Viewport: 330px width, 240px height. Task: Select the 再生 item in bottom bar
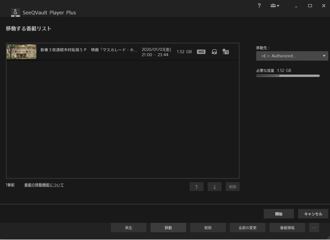[129, 228]
